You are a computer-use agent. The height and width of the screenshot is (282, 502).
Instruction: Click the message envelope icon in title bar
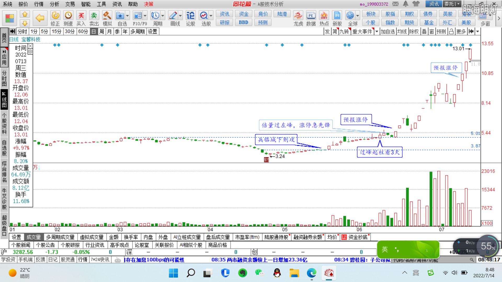click(395, 4)
